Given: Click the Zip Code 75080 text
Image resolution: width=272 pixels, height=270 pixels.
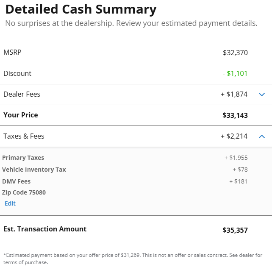Looking at the screenshot, I should [x=24, y=192].
